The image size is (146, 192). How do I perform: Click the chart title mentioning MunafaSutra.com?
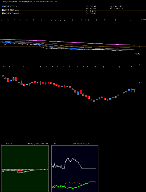pos(29,2)
